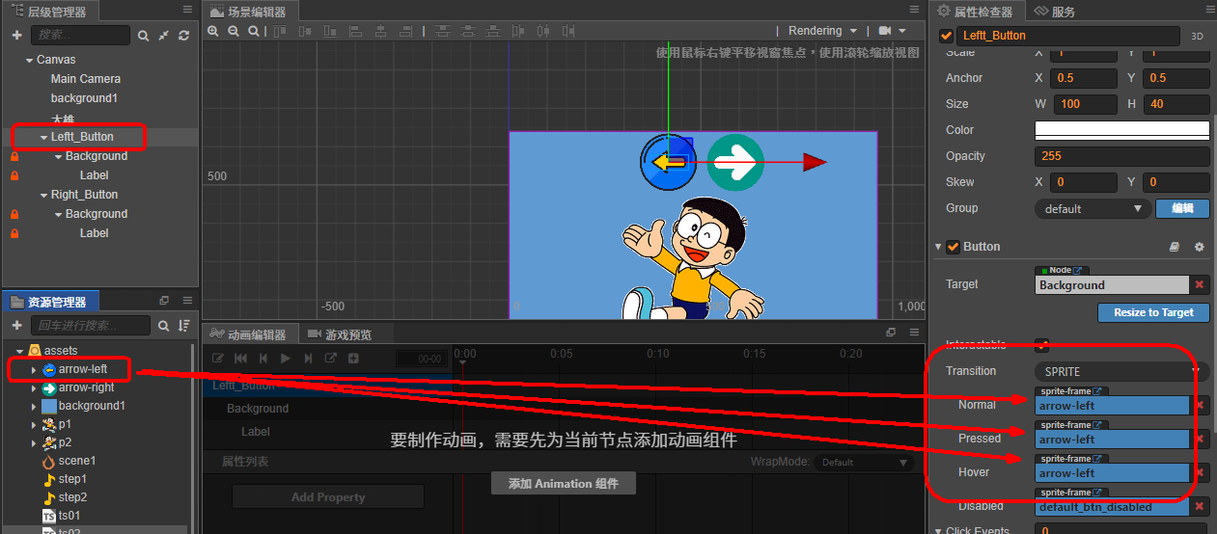This screenshot has width=1217, height=534.
Task: Unlock Background under Right_Button
Action: (14, 214)
